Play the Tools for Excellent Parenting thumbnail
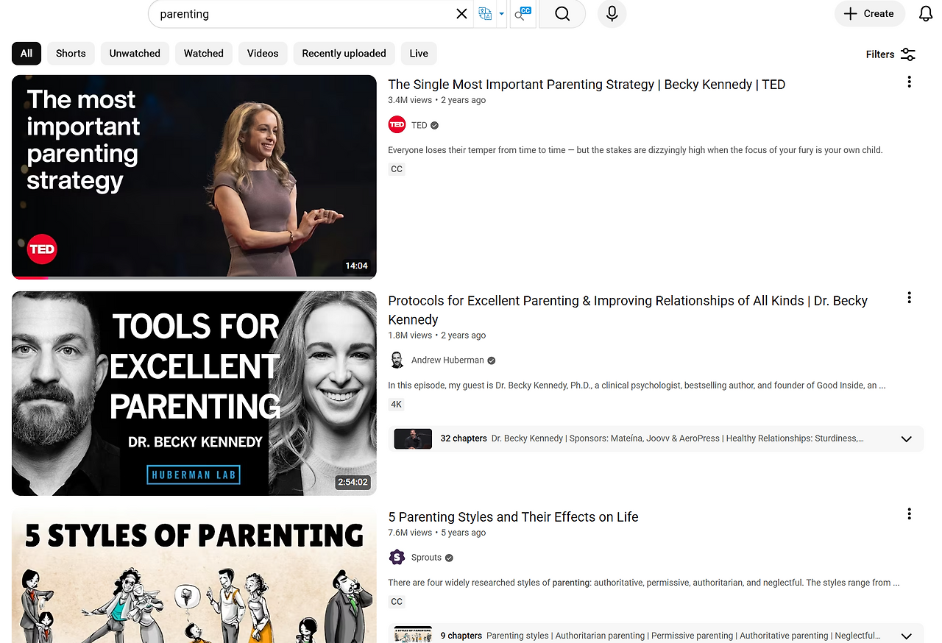Viewport: 942px width, 643px height. coord(194,393)
